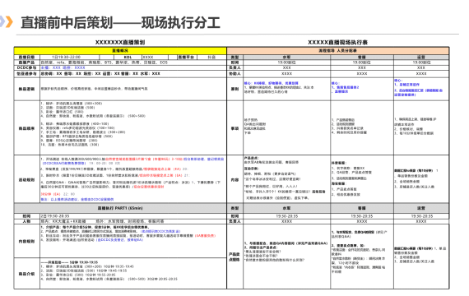Select the yellow 直播概况 header bar
This screenshot has width=469, height=296.
(120, 50)
